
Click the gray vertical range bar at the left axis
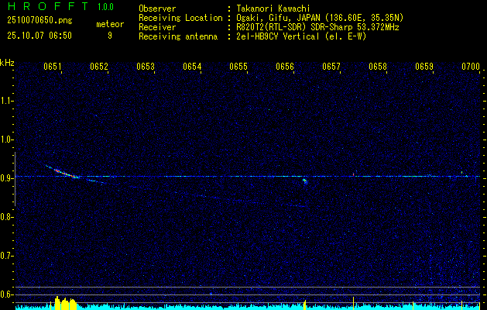(15, 179)
